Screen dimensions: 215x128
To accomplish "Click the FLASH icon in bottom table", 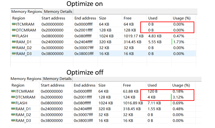I will click(x=13, y=103).
